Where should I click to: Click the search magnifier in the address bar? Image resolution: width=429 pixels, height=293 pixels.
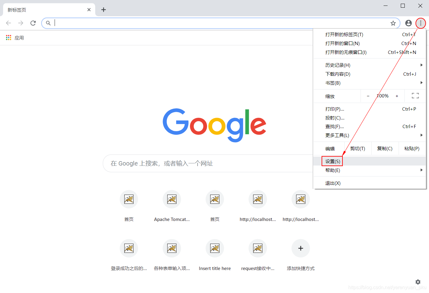pos(48,23)
